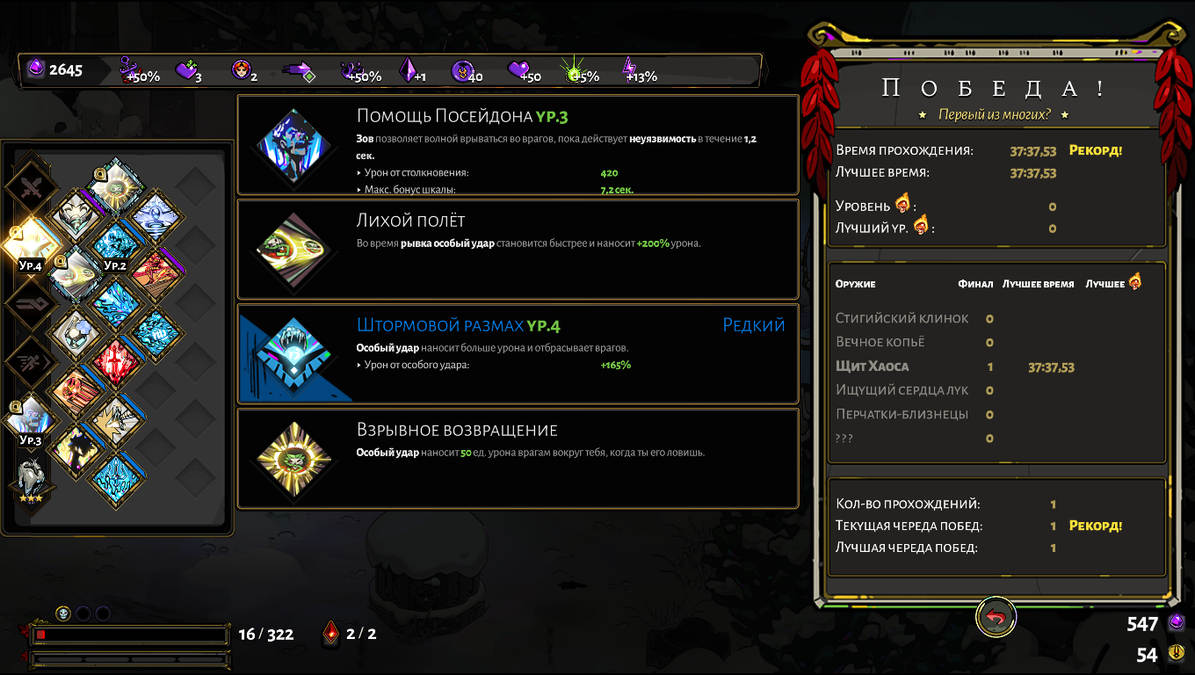Select the Взрывное возвращение list entry
1195x675 pixels.
[518, 458]
